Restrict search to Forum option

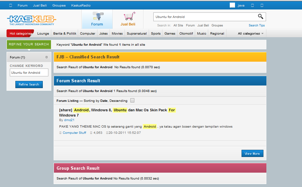190,25
